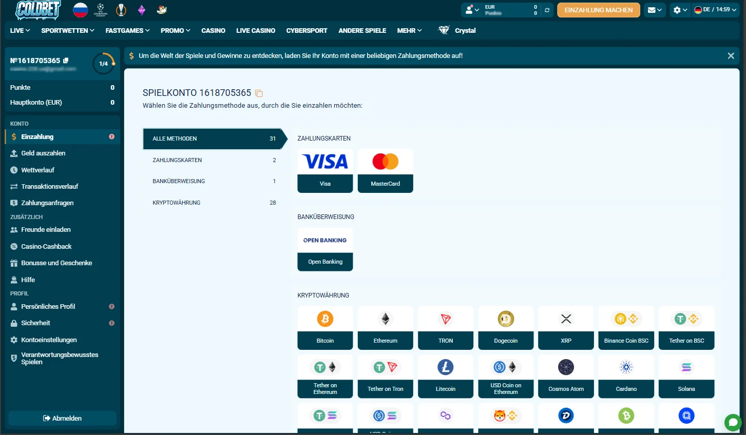The image size is (746, 435).
Task: Expand the SPORTWETTEN menu
Action: coord(68,30)
